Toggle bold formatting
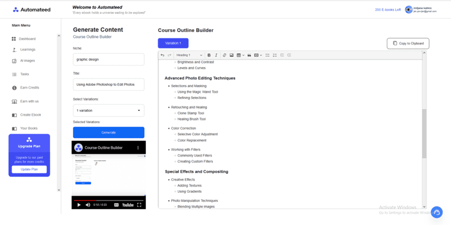This screenshot has height=225, width=451. (x=209, y=55)
